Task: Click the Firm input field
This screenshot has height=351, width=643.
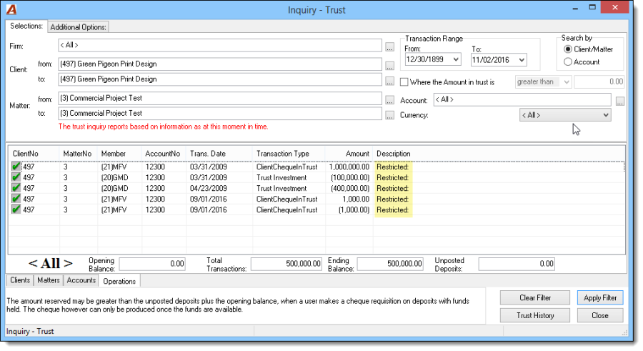Action: pyautogui.click(x=220, y=45)
